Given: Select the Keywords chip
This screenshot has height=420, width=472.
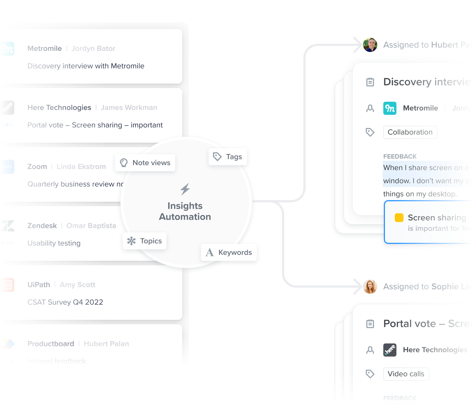Looking at the screenshot, I should pos(229,252).
